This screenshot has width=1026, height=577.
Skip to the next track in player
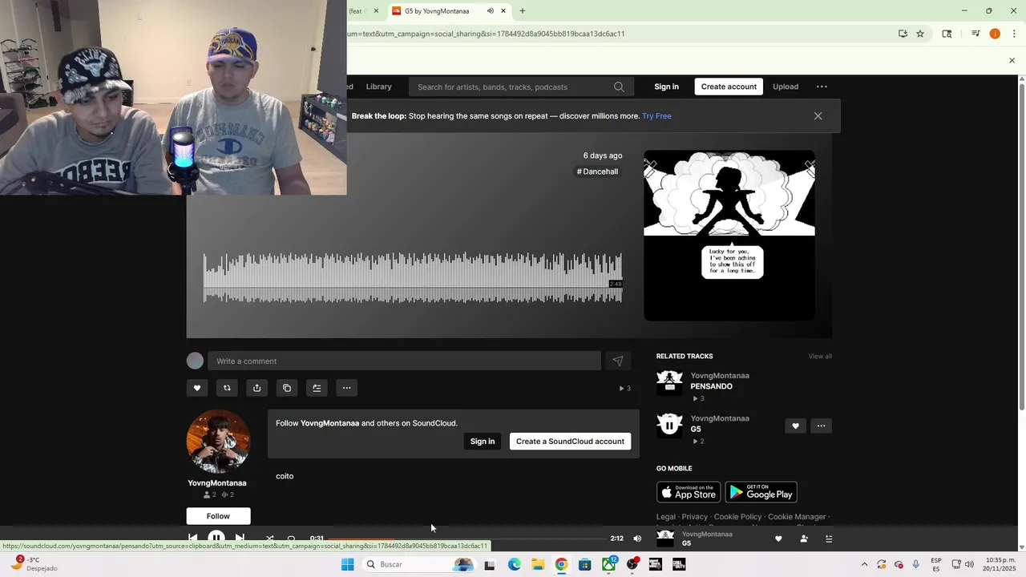pos(240,539)
